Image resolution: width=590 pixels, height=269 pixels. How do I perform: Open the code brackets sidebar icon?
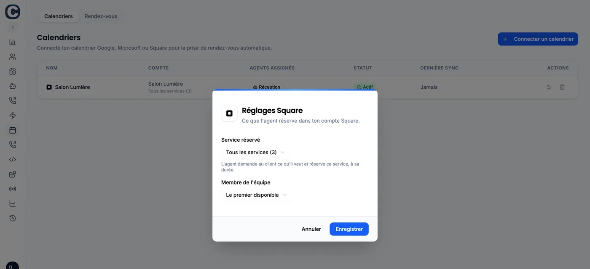coord(13,160)
